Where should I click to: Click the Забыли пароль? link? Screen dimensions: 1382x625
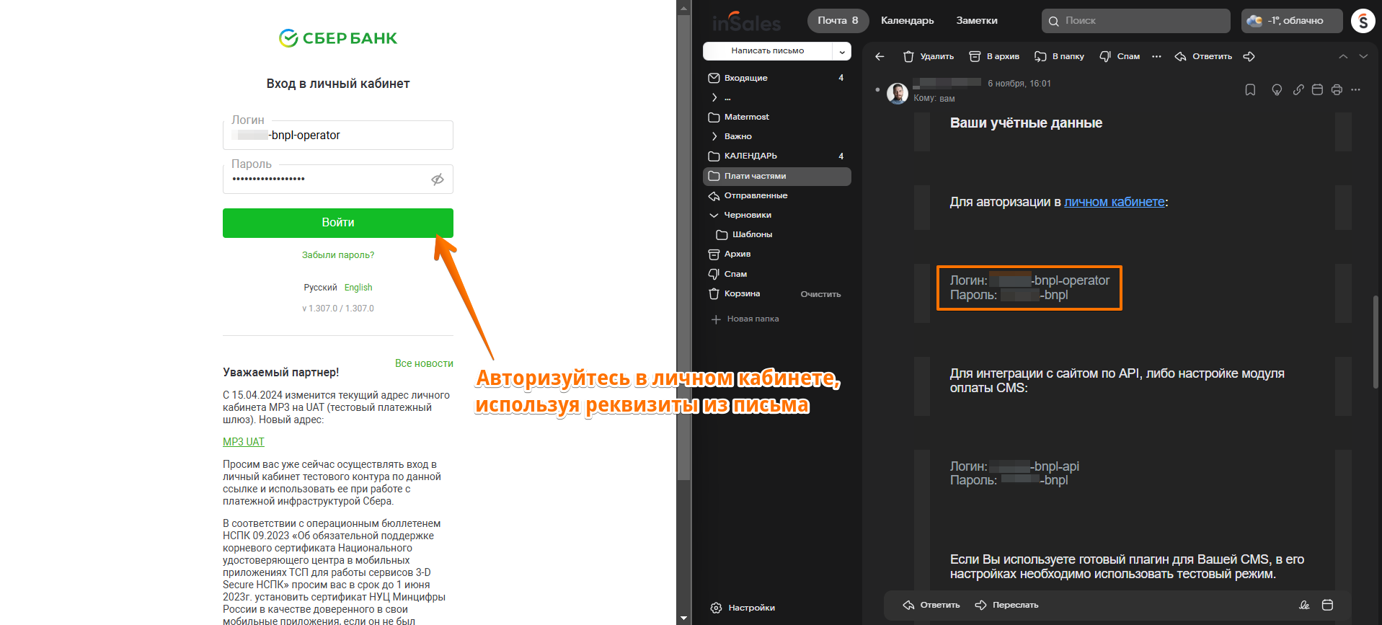tap(338, 255)
